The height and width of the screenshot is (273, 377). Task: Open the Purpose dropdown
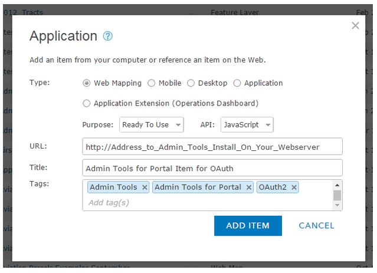(x=152, y=125)
